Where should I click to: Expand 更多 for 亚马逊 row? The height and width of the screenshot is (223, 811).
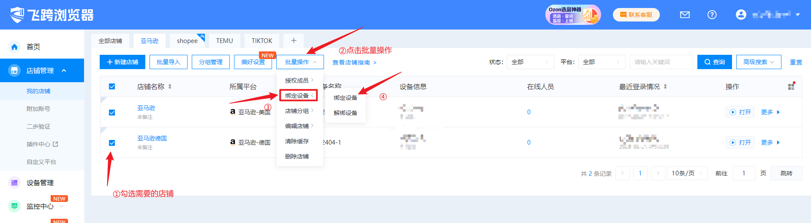pyautogui.click(x=770, y=112)
